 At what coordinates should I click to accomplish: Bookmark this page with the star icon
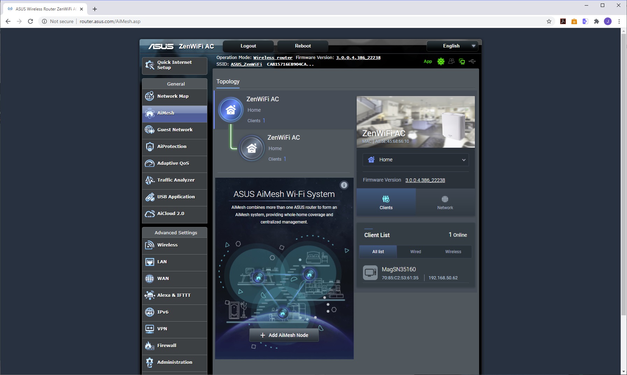549,21
